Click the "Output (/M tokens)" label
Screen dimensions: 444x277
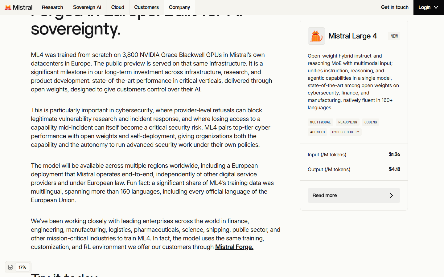tap(329, 169)
